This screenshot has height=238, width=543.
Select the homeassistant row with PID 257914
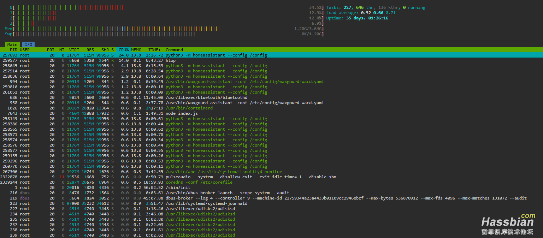click(x=271, y=71)
